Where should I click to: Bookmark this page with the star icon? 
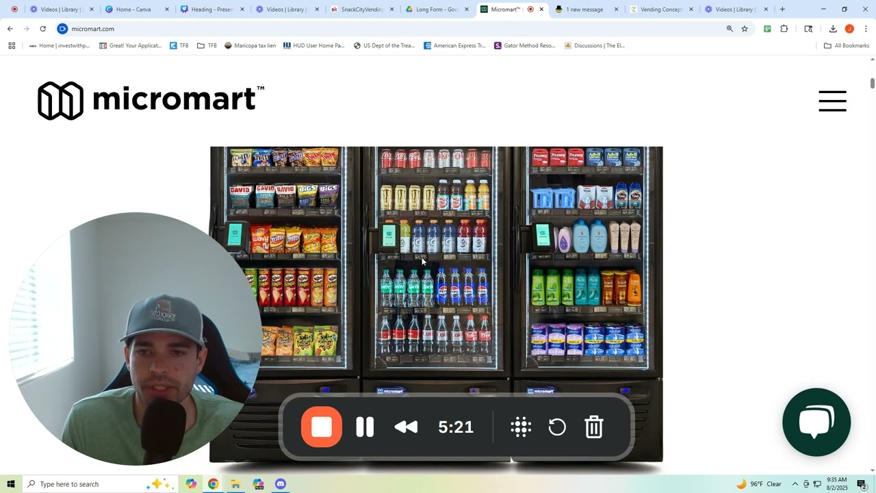[x=745, y=29]
